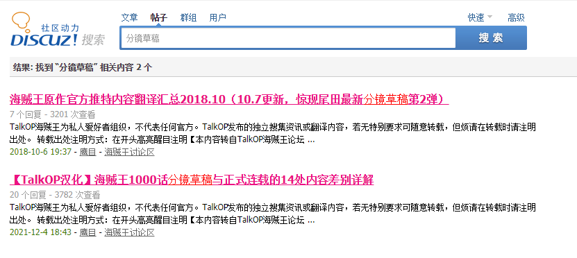
Task: Open author 鹰目 of the 2021-12-4 post
Action: (88, 232)
